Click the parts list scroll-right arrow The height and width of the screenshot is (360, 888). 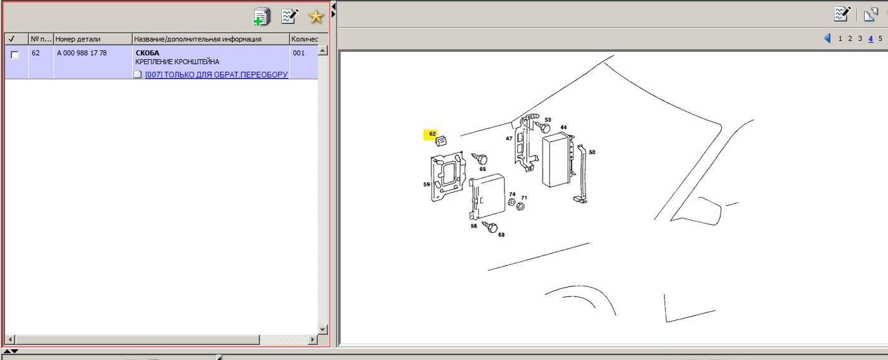tap(313, 340)
